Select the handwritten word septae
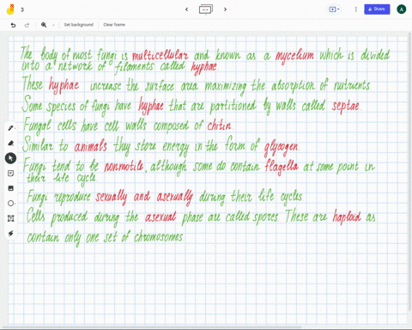This screenshot has width=412, height=330. pos(346,107)
